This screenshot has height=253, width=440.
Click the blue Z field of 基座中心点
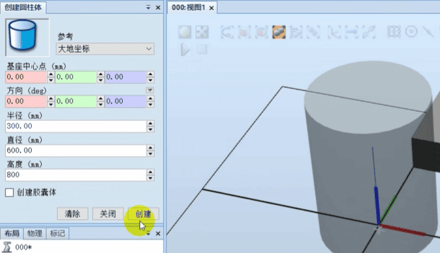click(x=125, y=77)
